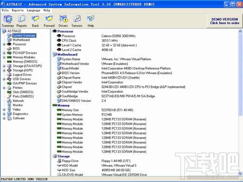Expand the USB Devices node

point(4,79)
